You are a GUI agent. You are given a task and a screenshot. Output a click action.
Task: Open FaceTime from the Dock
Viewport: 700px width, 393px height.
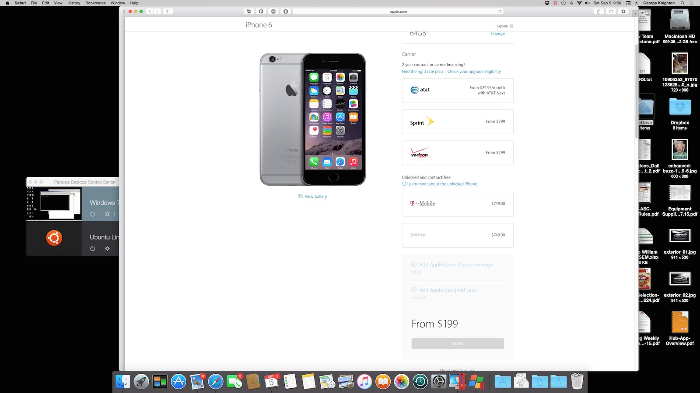coord(234,382)
